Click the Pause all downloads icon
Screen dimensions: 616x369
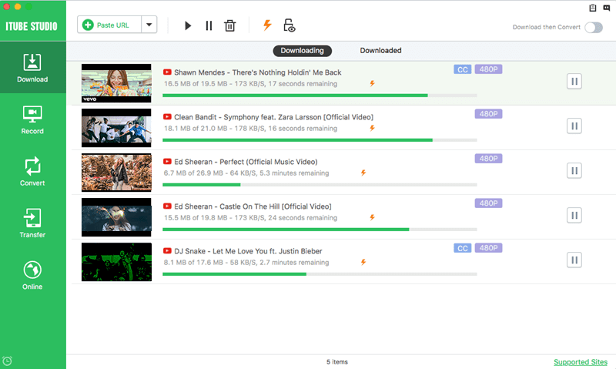click(209, 25)
